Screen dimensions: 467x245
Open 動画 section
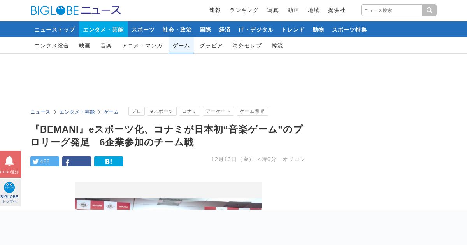point(293,10)
